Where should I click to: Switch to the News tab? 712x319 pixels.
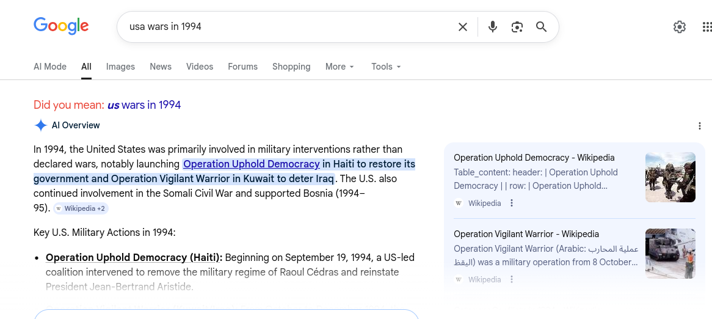click(161, 67)
